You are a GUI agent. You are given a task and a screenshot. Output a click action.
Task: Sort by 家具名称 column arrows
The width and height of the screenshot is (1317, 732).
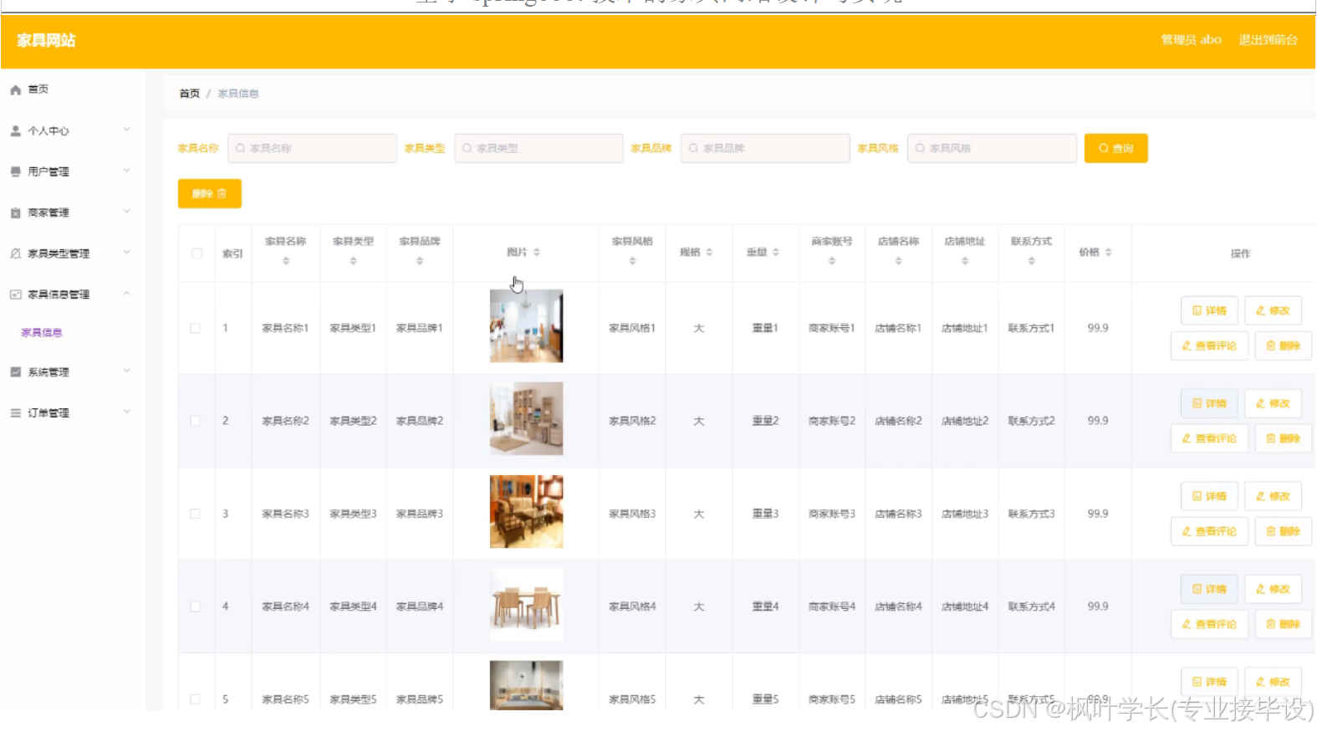[286, 261]
